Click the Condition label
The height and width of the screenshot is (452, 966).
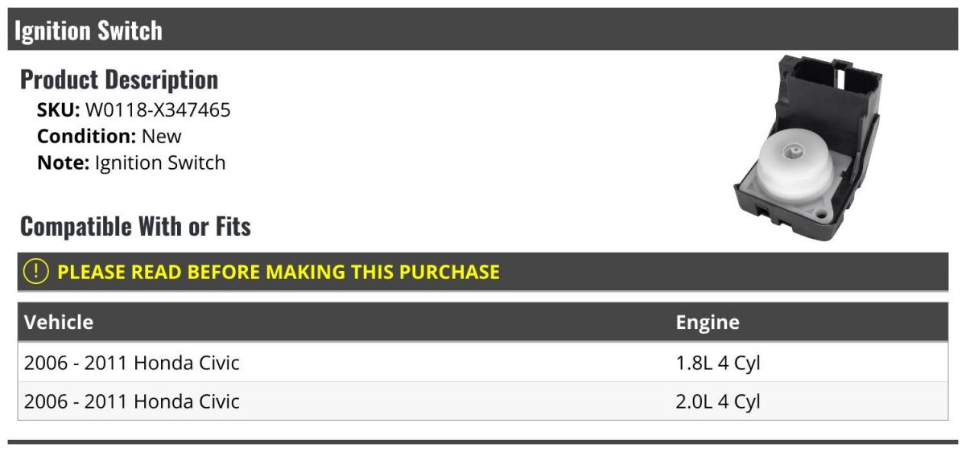point(87,137)
